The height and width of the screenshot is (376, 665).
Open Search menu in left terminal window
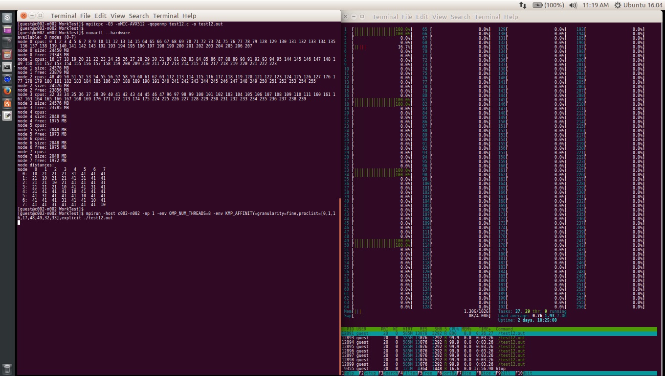[139, 16]
